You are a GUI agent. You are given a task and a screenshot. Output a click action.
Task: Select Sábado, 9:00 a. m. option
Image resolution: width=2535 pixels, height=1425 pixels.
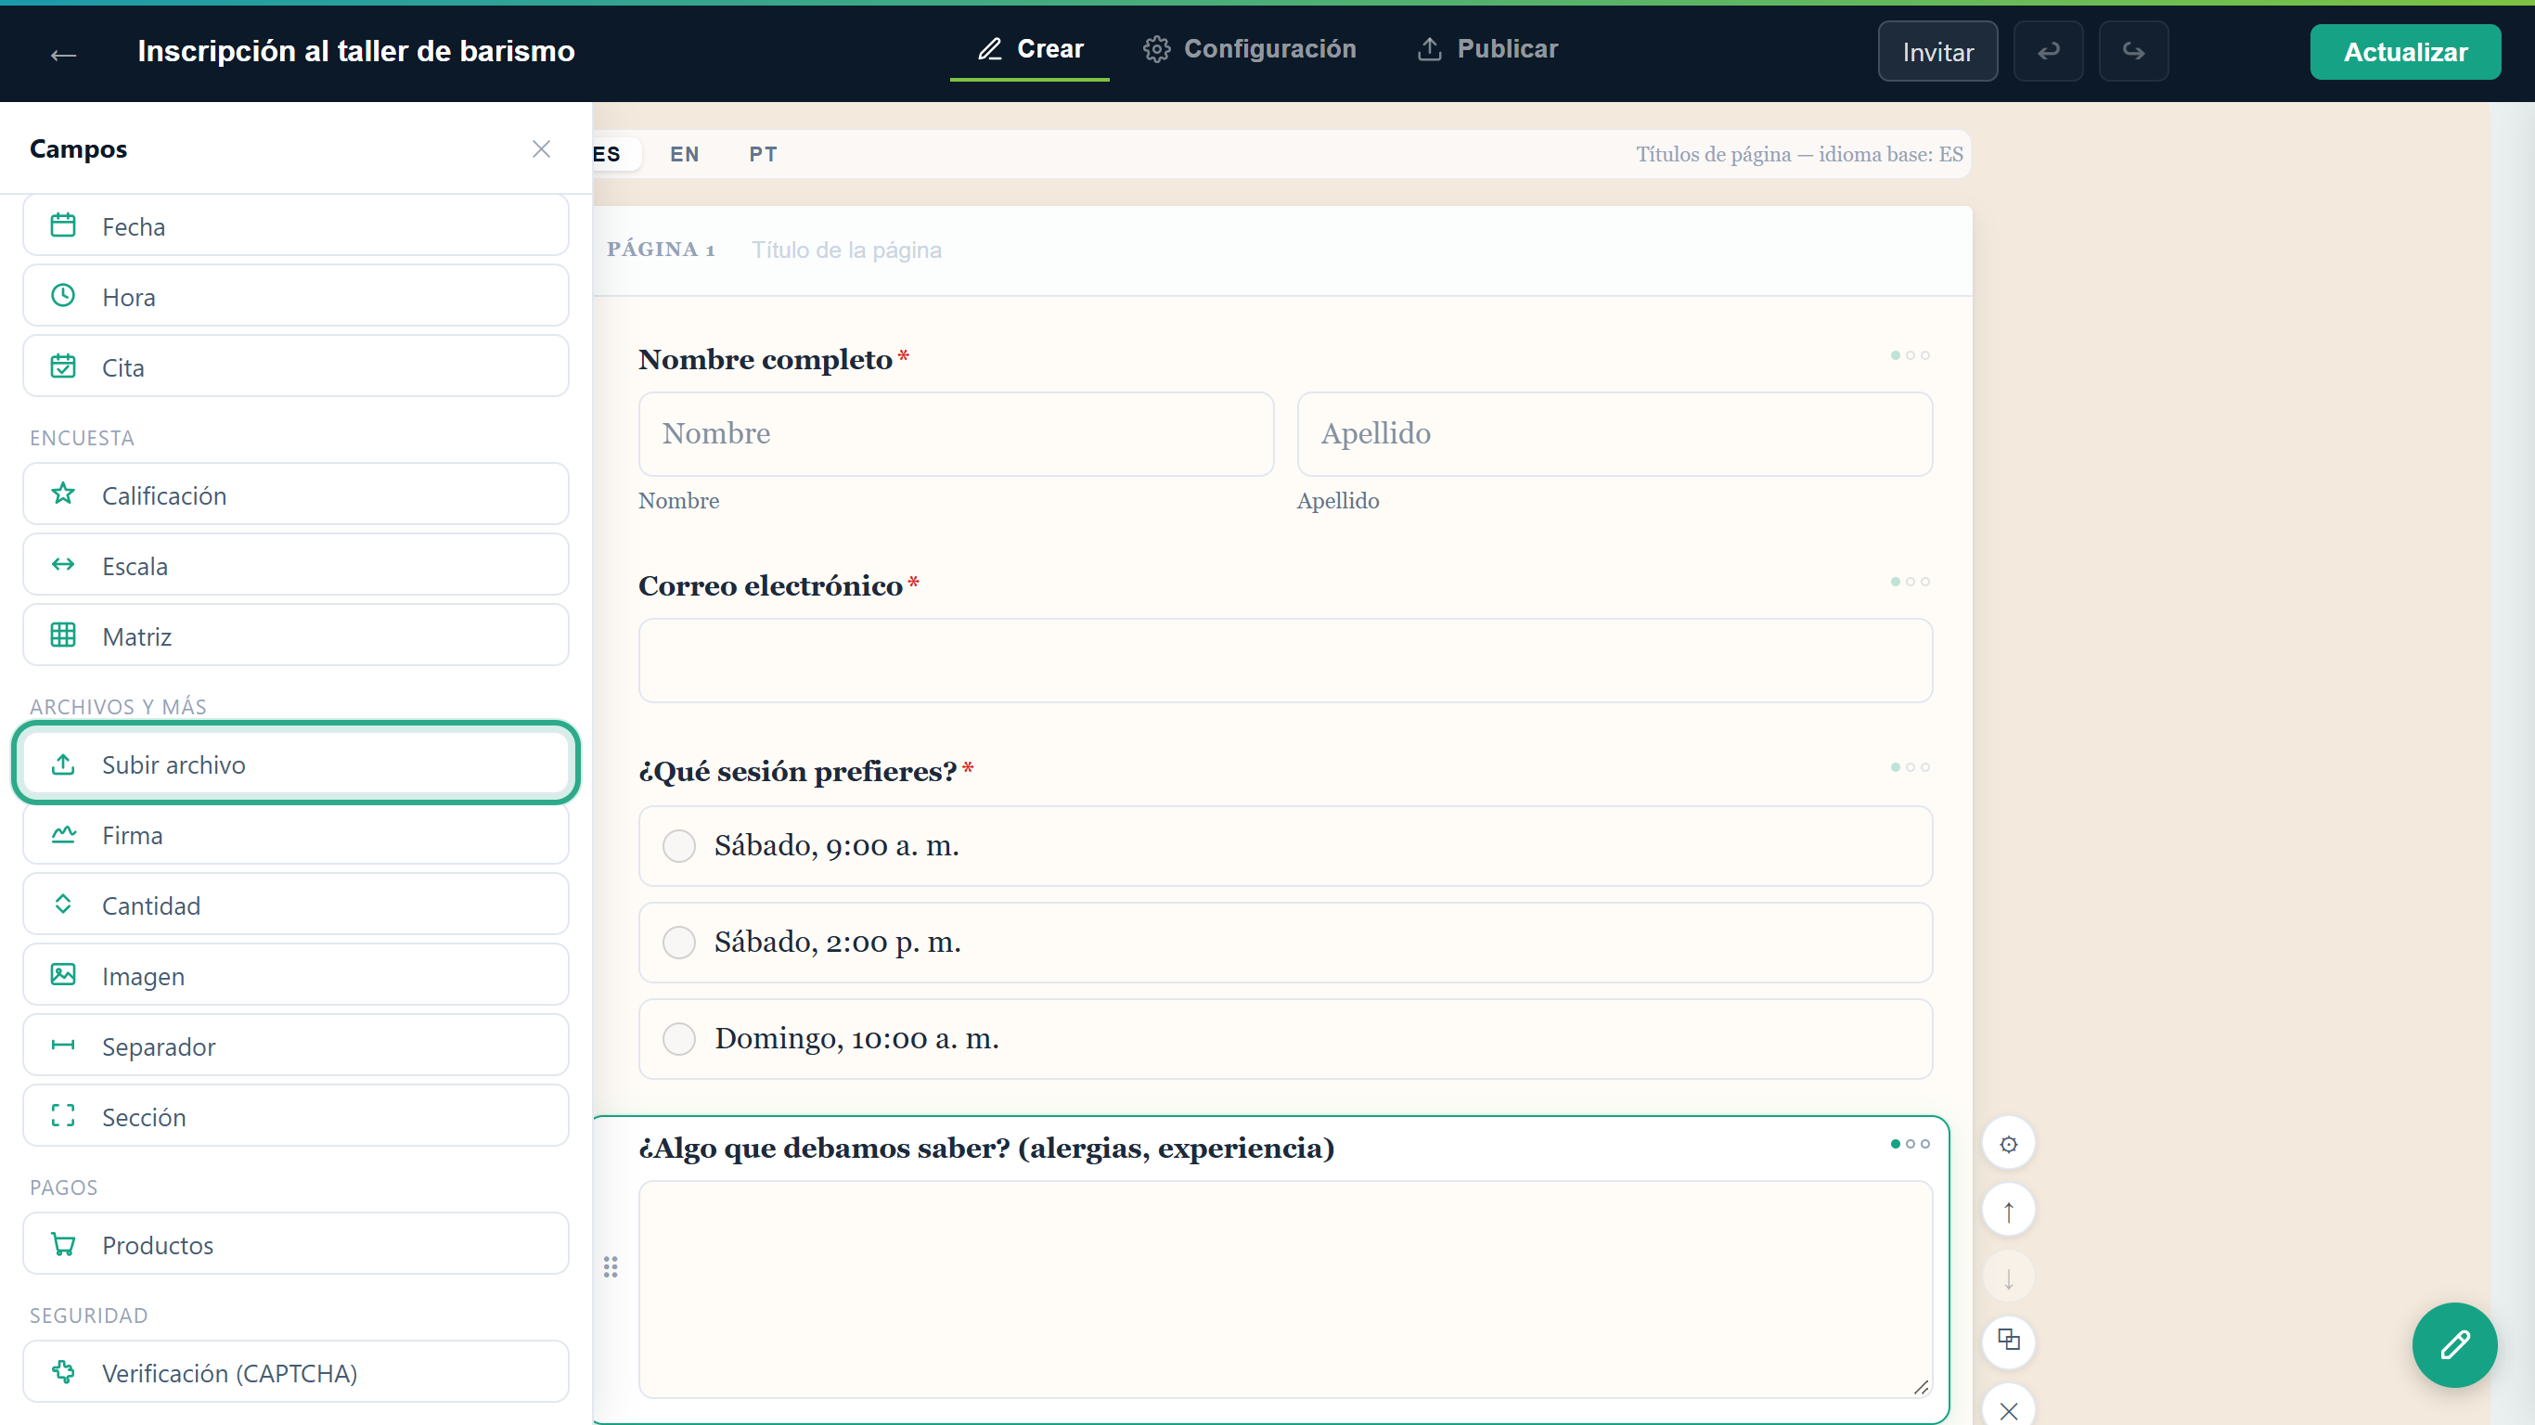pyautogui.click(x=1285, y=845)
